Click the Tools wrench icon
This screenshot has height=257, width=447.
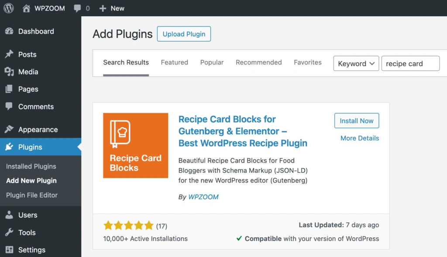point(9,233)
